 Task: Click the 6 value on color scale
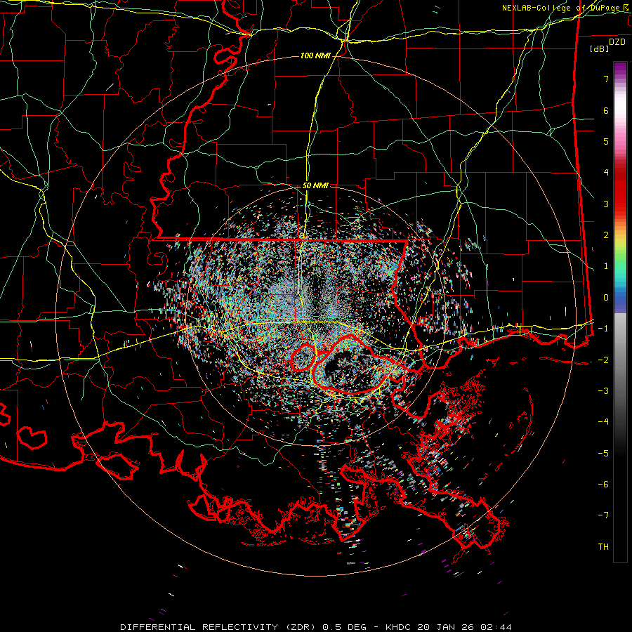tap(606, 110)
